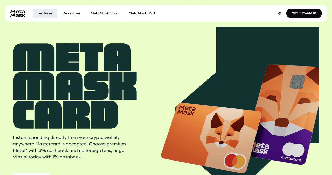
Task: Open the globe language selector icon
Action: (x=280, y=13)
